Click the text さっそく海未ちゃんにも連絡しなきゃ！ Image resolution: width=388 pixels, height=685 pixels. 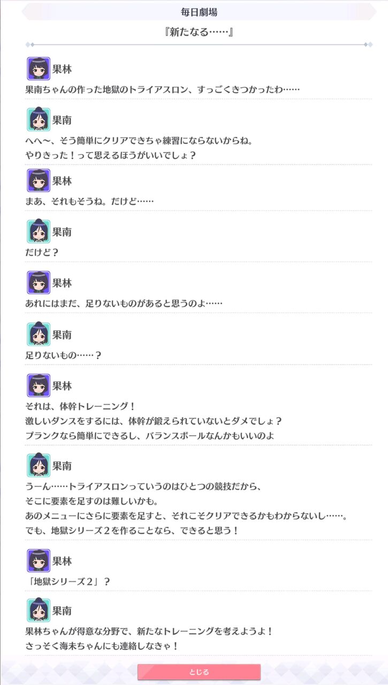pyautogui.click(x=102, y=646)
